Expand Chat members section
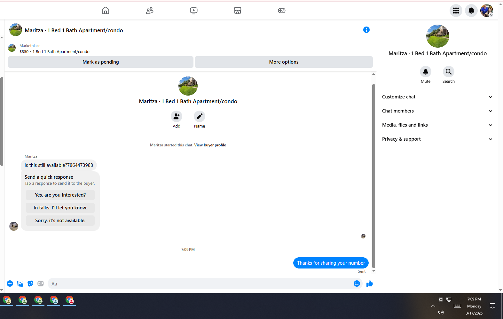The image size is (503, 319). click(437, 111)
